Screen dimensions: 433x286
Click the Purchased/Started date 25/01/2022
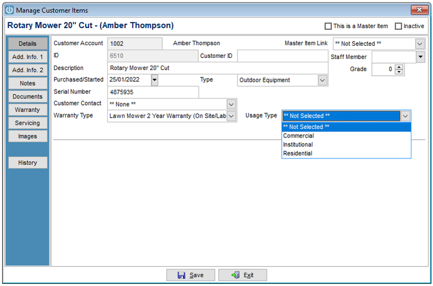click(x=130, y=80)
